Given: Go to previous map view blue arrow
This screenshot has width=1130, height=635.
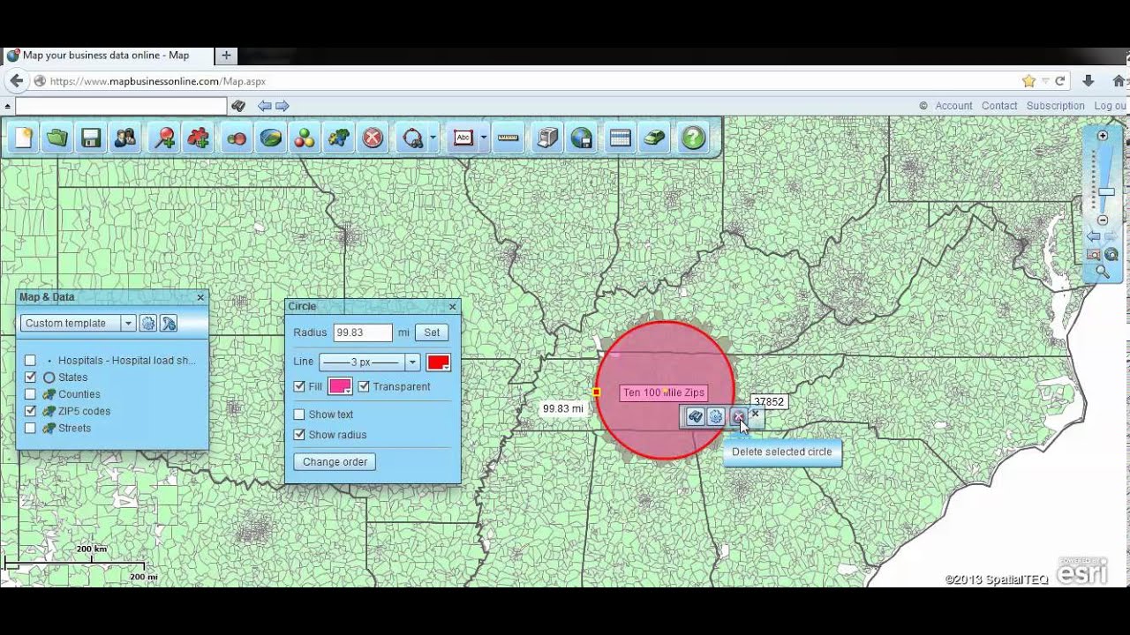Looking at the screenshot, I should click(x=1094, y=236).
